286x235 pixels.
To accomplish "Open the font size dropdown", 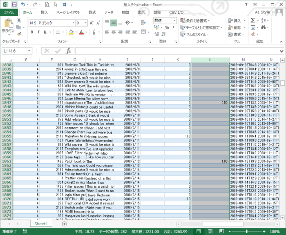I will pos(85,23).
